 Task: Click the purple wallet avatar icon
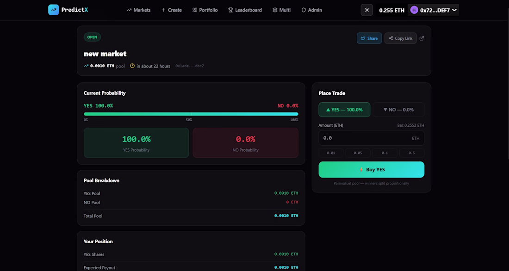click(x=414, y=10)
